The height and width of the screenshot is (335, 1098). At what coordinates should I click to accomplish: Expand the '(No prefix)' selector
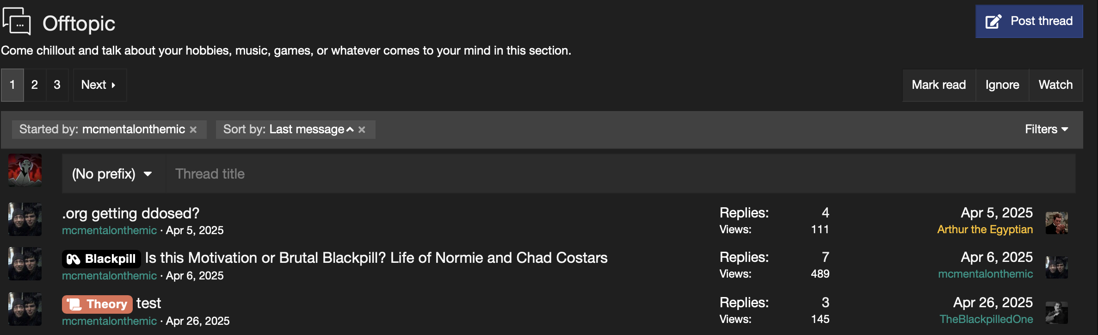click(112, 174)
